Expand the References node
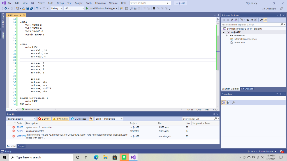The width and height of the screenshot is (287, 161). click(x=227, y=35)
